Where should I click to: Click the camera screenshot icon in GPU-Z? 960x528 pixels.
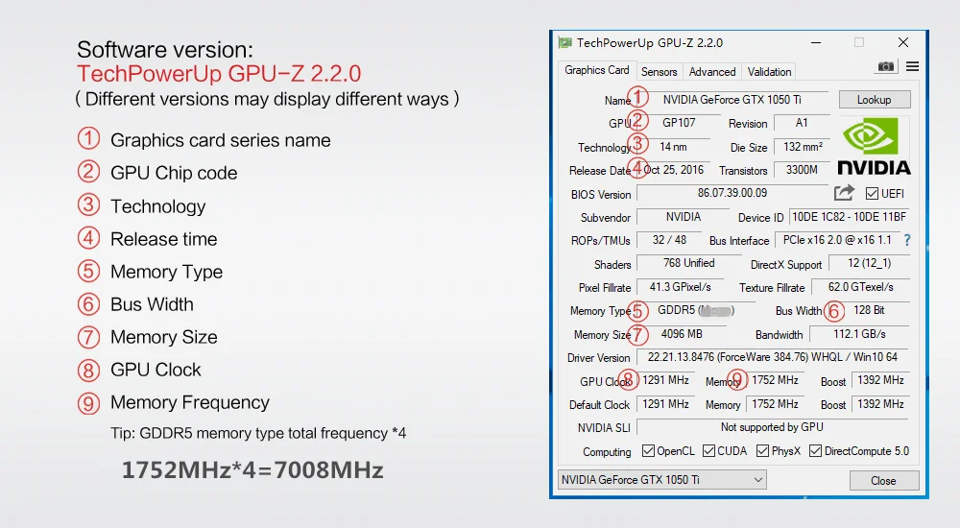(x=885, y=67)
